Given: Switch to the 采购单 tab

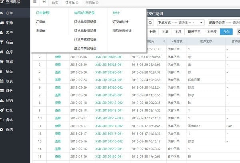Looking at the screenshot, I should (x=90, y=3).
